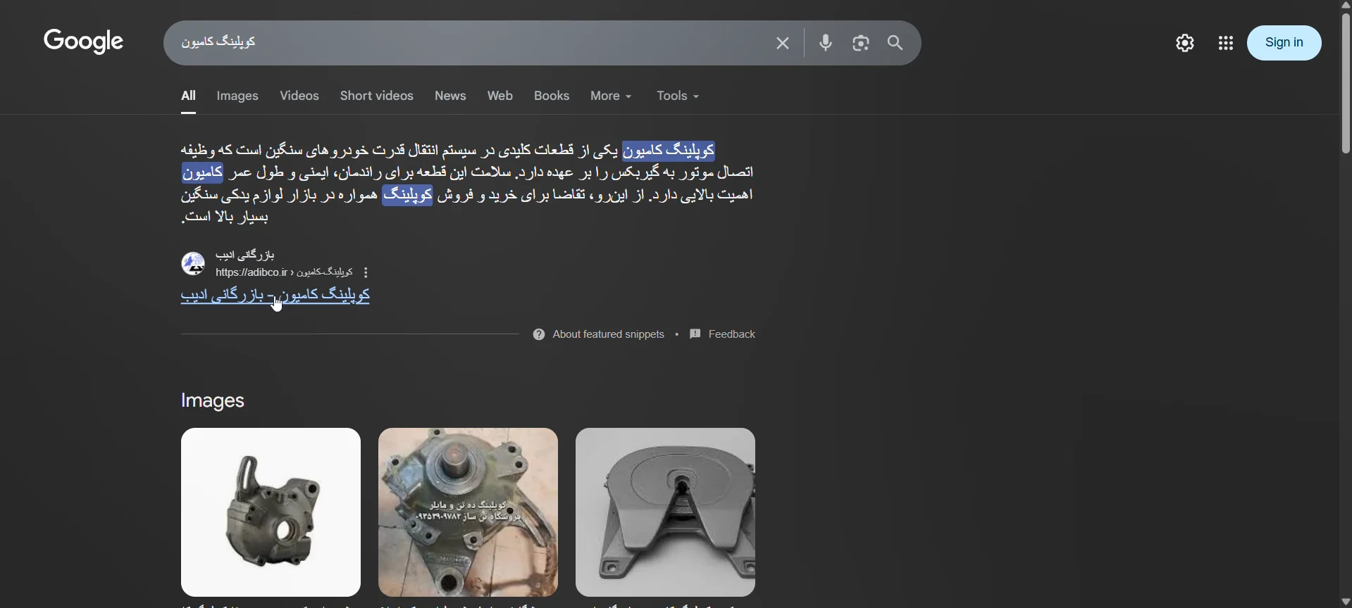1352x608 pixels.
Task: Start voice search with microphone icon
Action: [826, 44]
